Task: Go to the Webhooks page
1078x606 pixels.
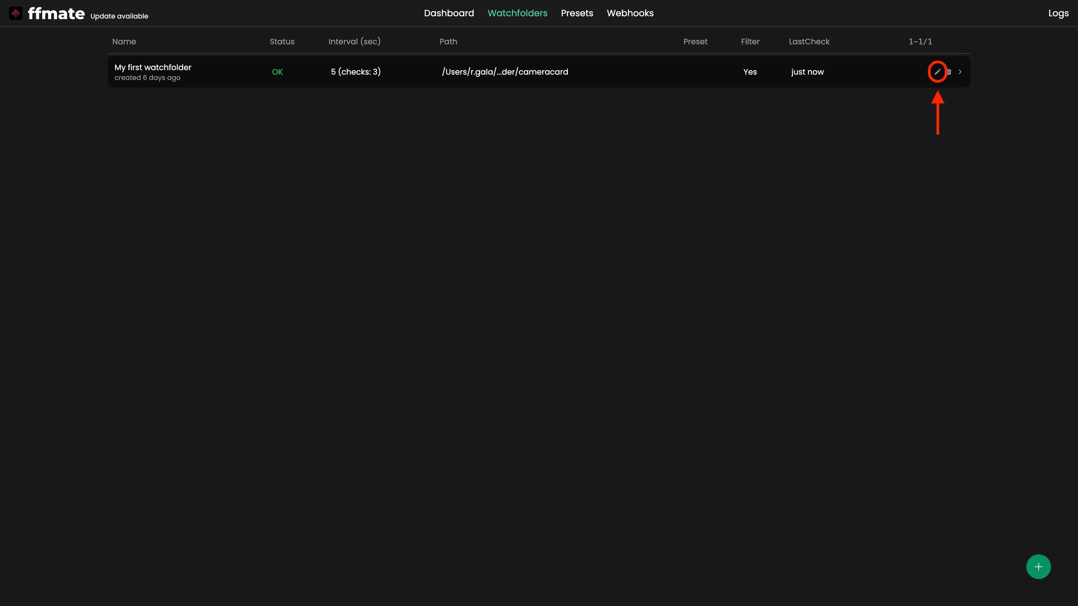Action: click(630, 13)
